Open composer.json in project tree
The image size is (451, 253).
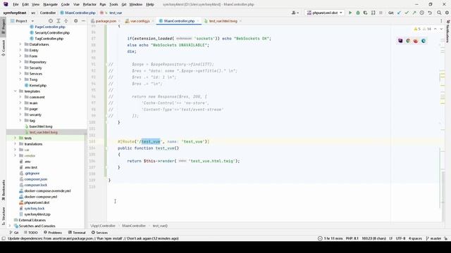click(x=36, y=179)
